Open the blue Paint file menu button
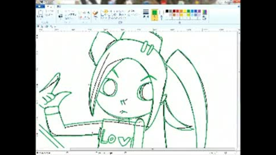The image size is (276, 155). (x=40, y=7)
